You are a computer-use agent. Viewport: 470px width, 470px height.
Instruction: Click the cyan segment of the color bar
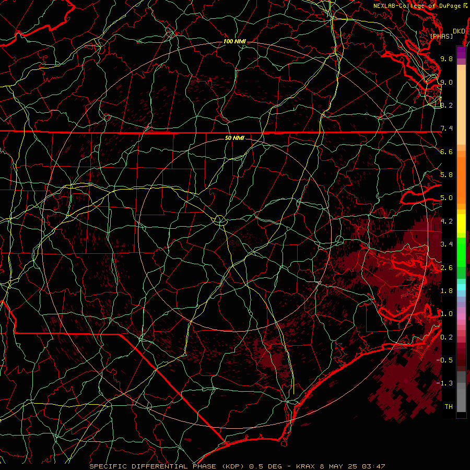tap(461, 287)
